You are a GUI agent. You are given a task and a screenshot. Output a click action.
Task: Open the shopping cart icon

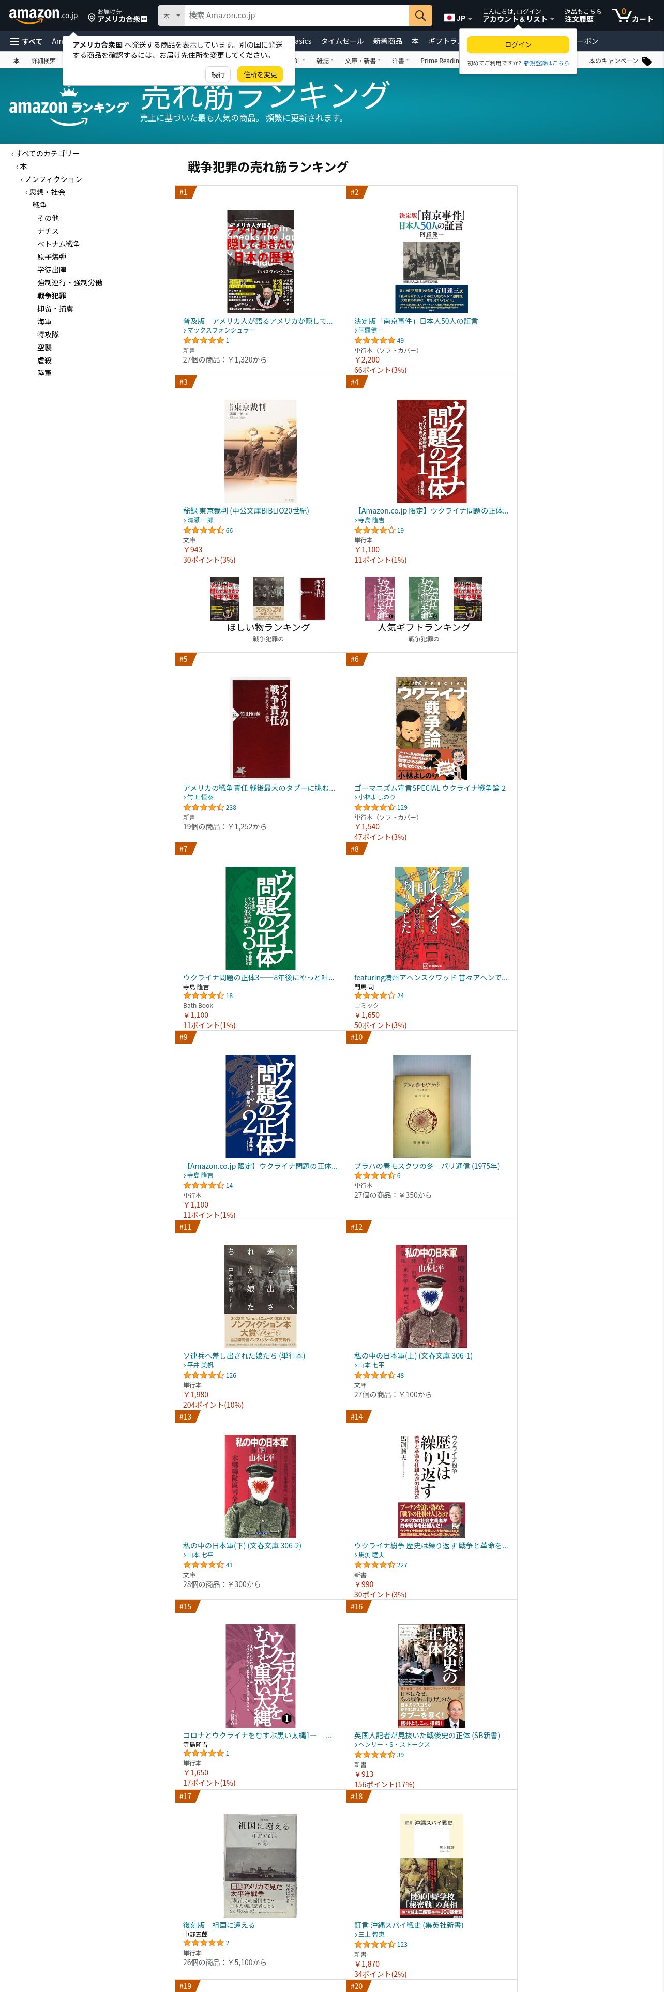click(x=632, y=16)
